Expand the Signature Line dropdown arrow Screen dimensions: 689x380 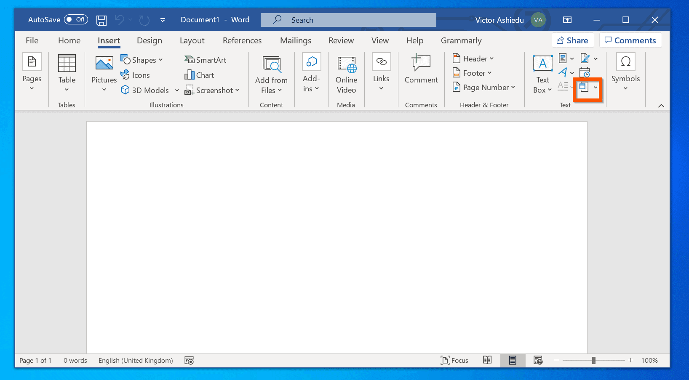point(596,58)
